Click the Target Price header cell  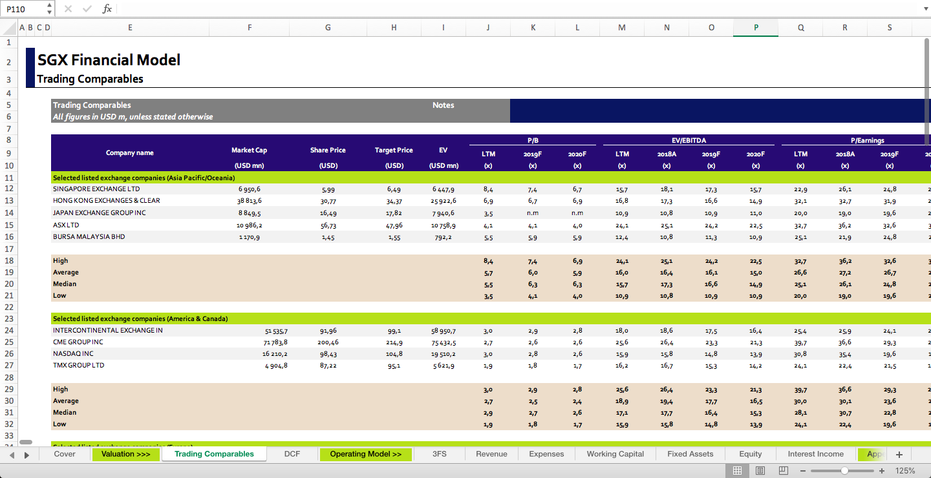click(x=394, y=150)
